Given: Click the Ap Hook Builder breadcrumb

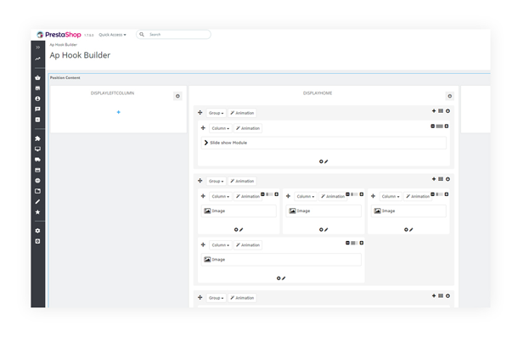Looking at the screenshot, I should 64,45.
